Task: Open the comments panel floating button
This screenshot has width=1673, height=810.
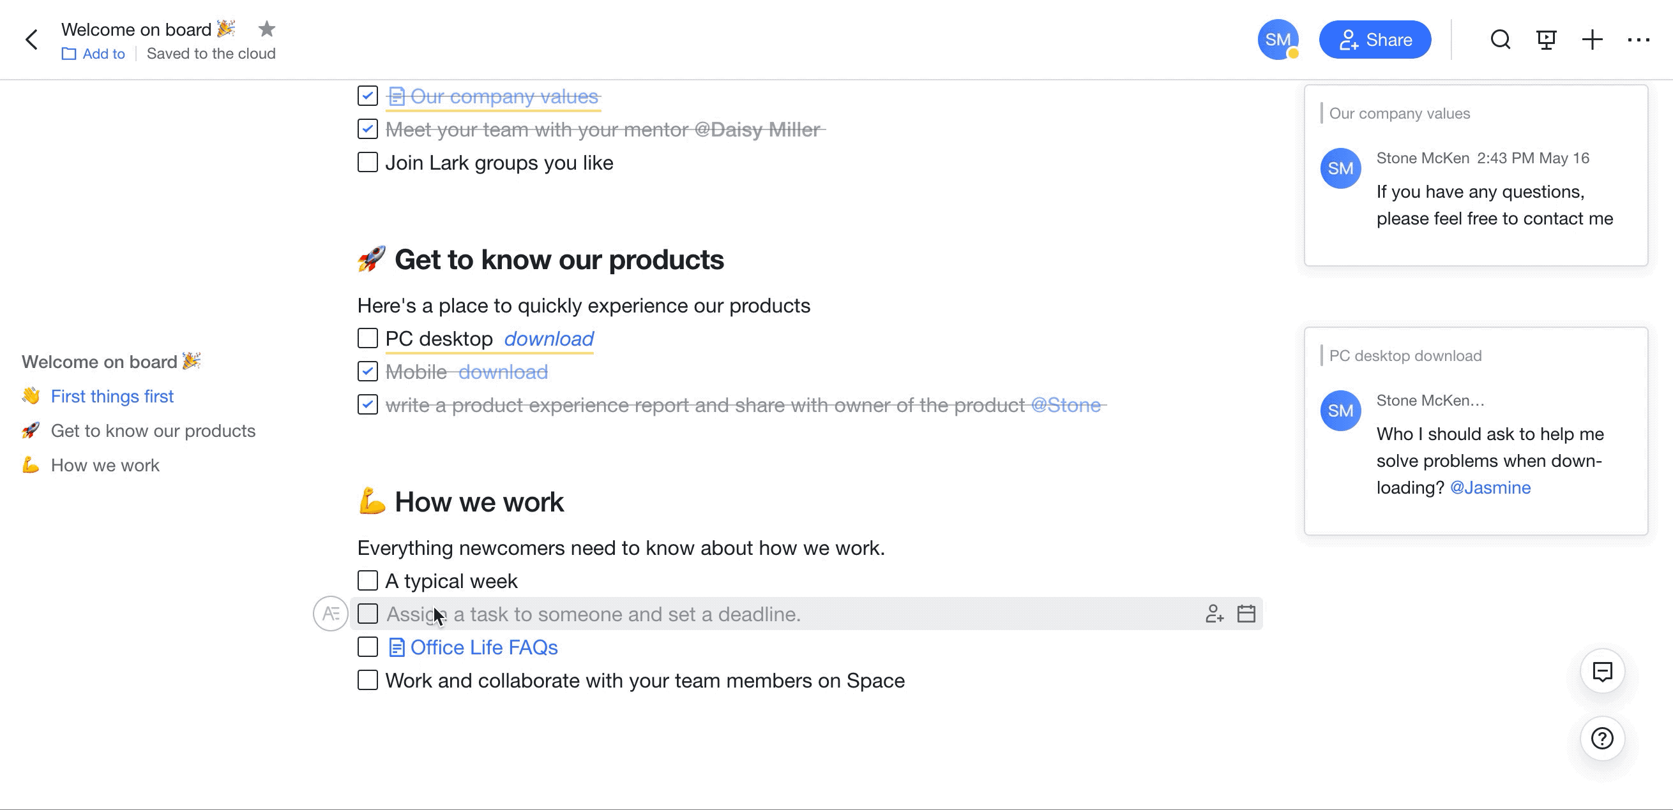Action: 1602,671
